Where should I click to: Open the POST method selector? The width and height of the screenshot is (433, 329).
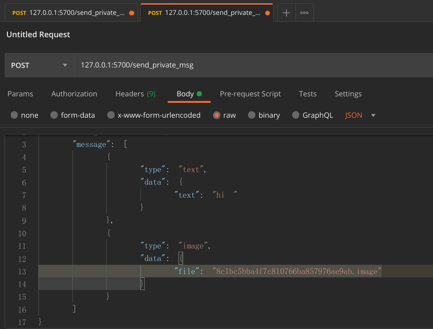pyautogui.click(x=39, y=65)
